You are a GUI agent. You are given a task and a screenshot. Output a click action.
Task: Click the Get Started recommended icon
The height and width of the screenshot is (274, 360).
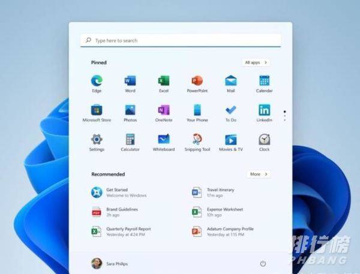(x=97, y=192)
